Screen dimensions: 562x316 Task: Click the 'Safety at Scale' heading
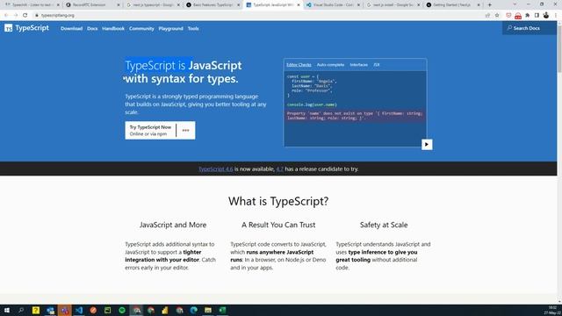[x=384, y=225]
